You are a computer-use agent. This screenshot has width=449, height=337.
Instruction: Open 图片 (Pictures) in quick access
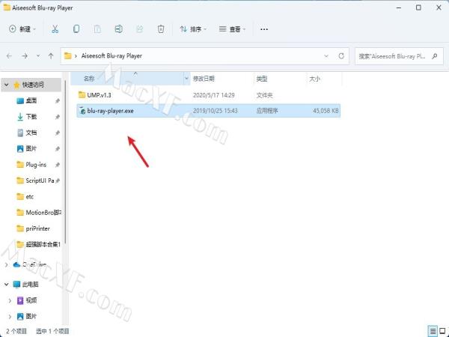31,148
